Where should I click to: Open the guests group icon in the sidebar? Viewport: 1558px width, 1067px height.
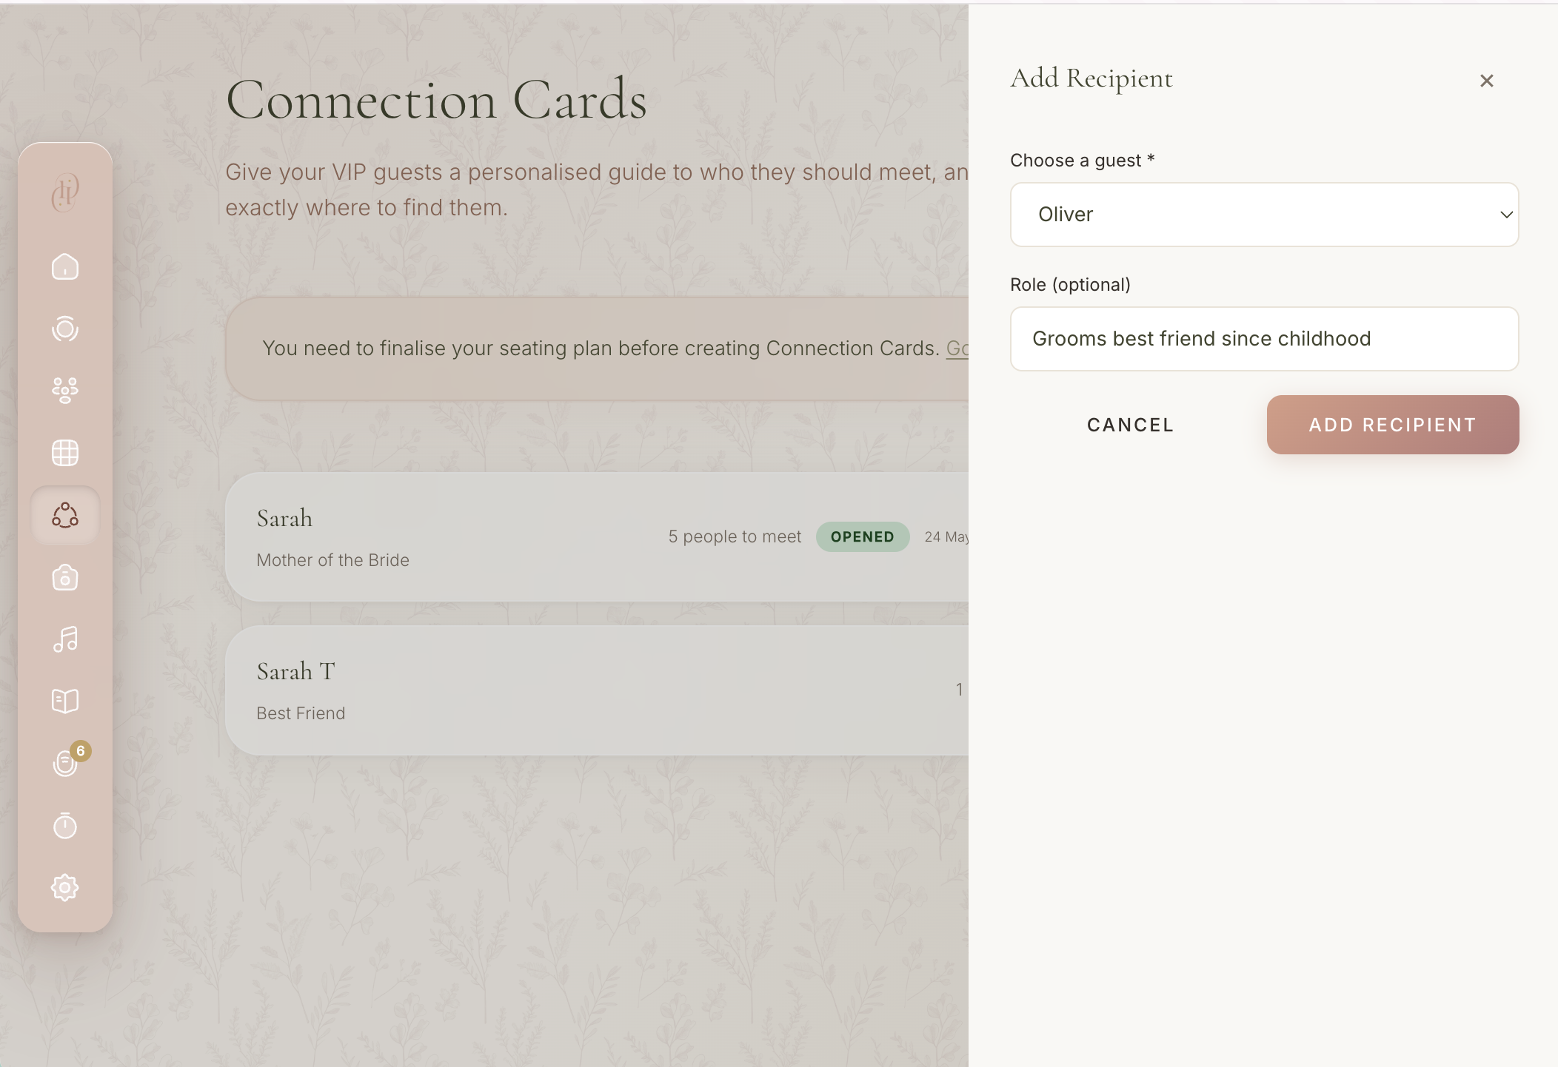point(65,390)
